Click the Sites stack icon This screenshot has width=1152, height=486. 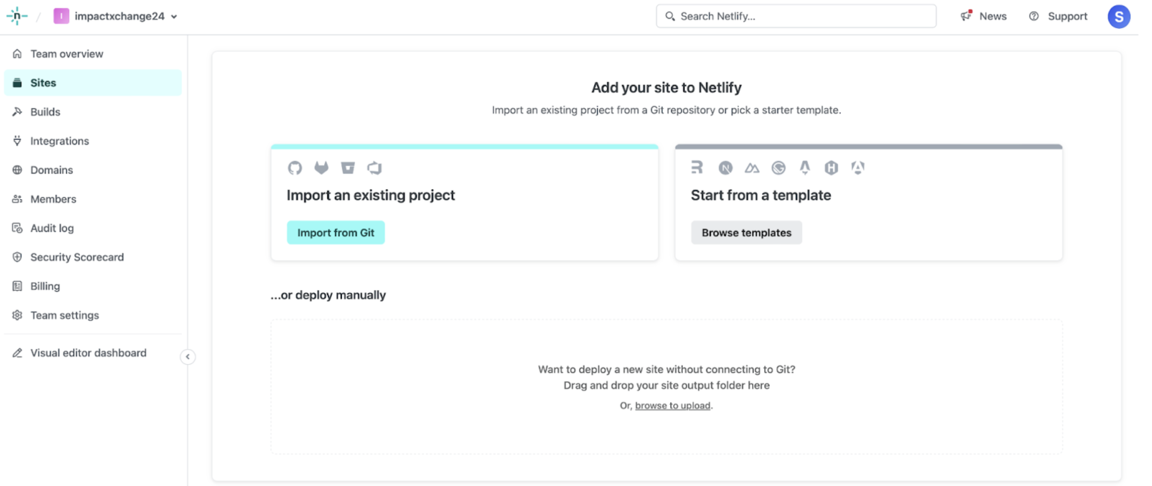click(17, 83)
